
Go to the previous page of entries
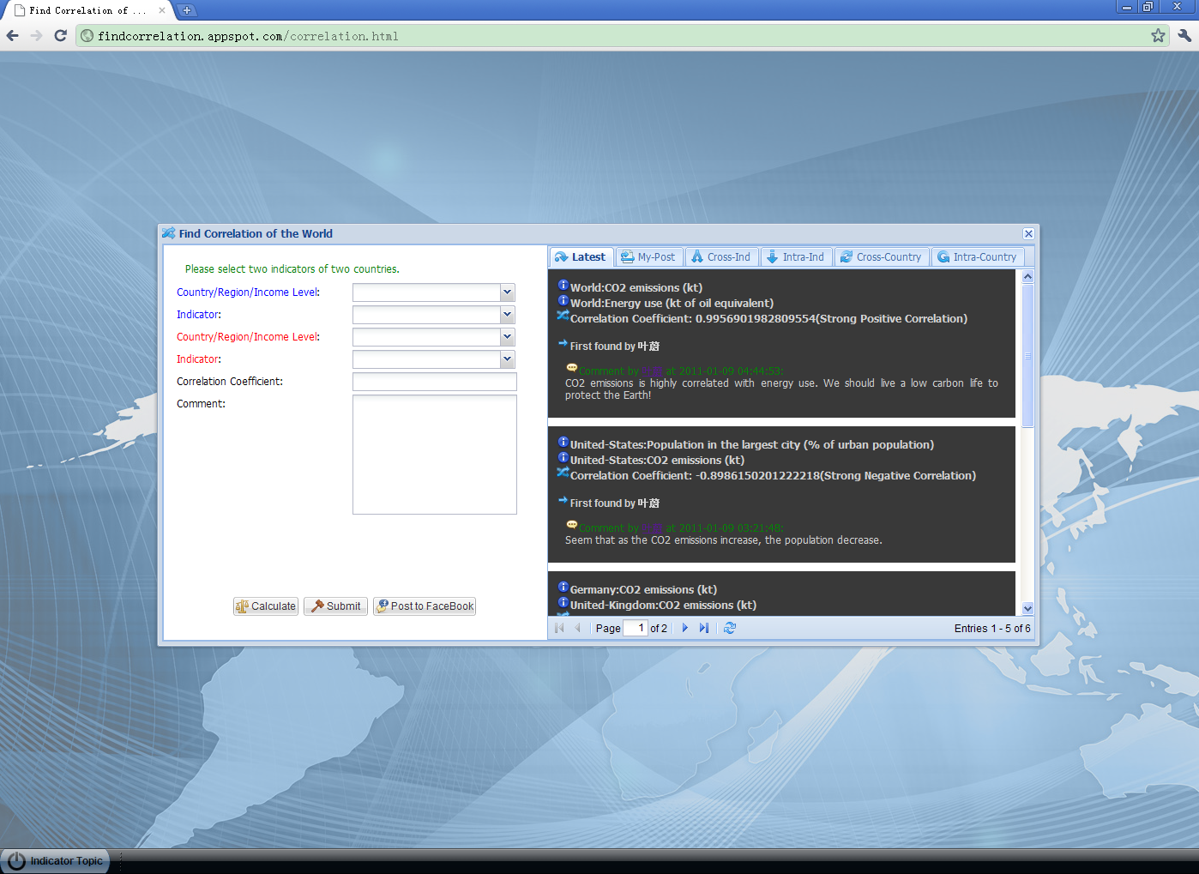(x=578, y=628)
